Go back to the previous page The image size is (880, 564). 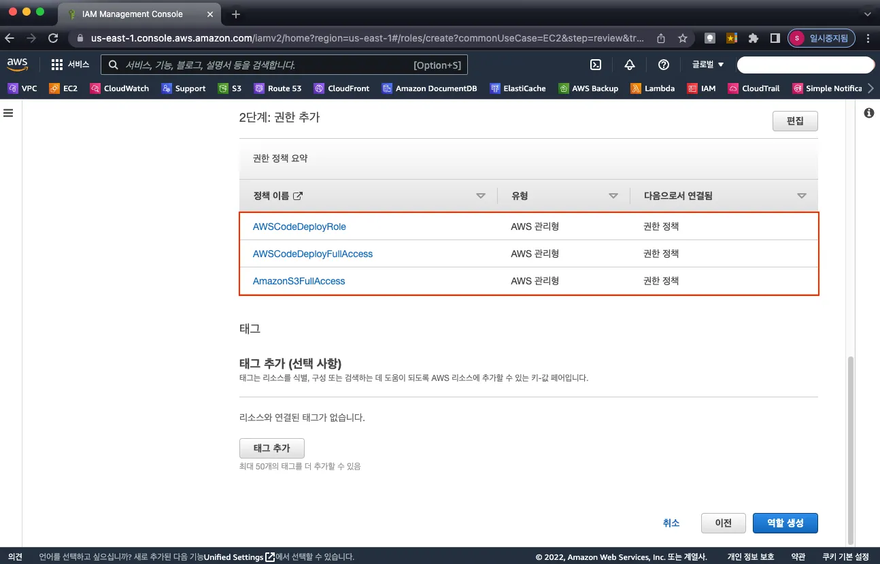pyautogui.click(x=10, y=38)
